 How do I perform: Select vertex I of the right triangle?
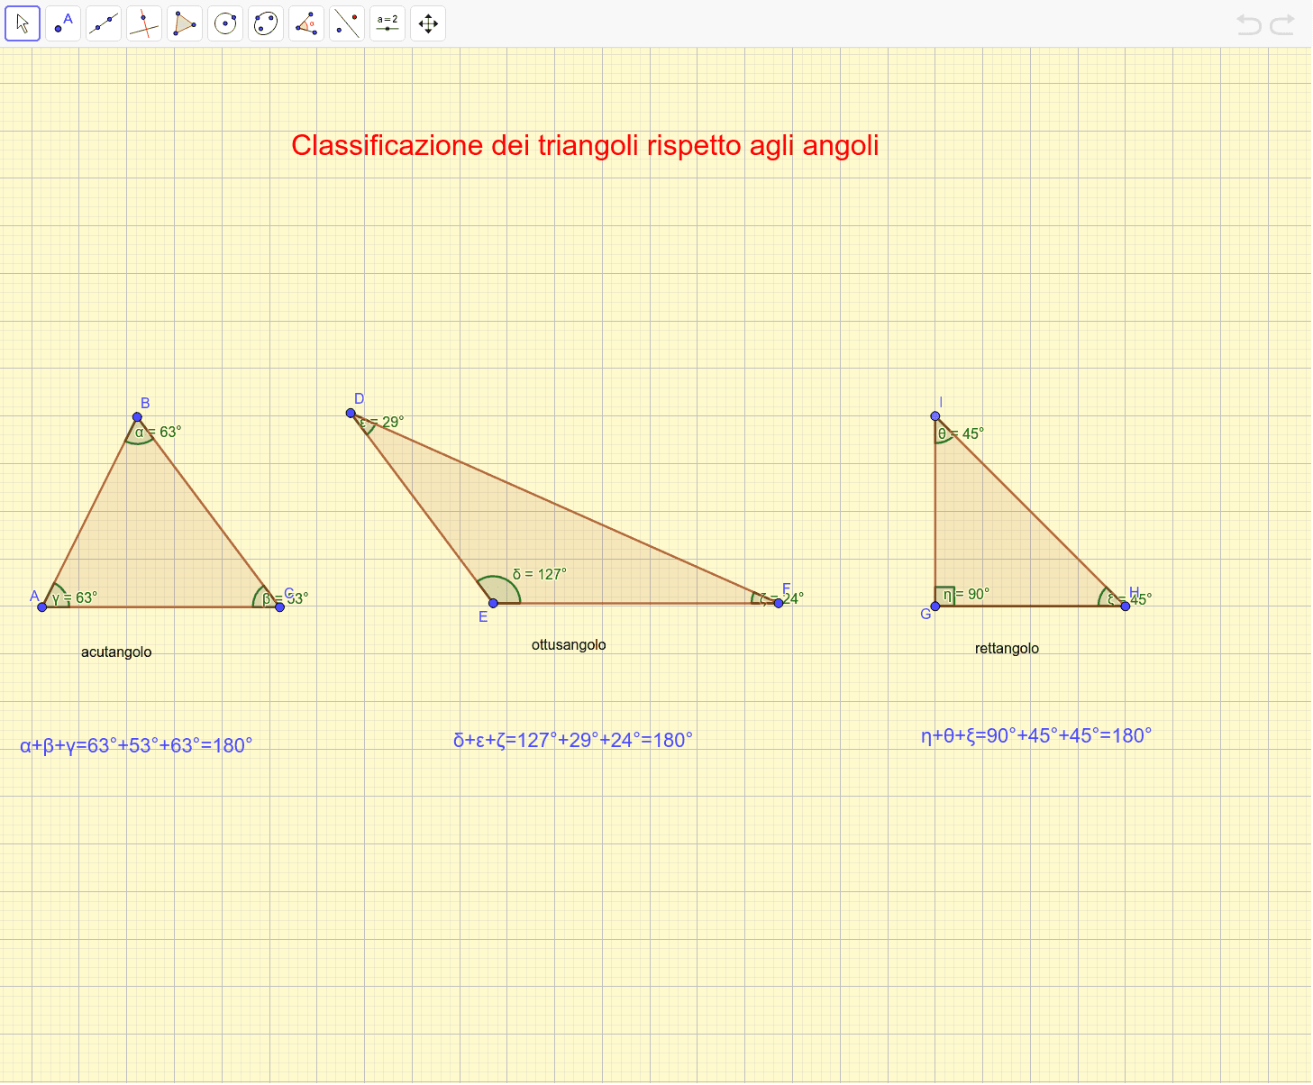click(x=935, y=416)
